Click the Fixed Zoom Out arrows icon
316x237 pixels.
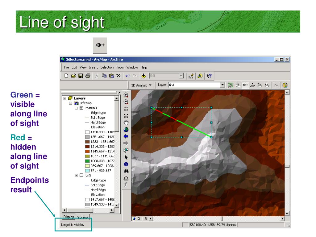coord(126,116)
